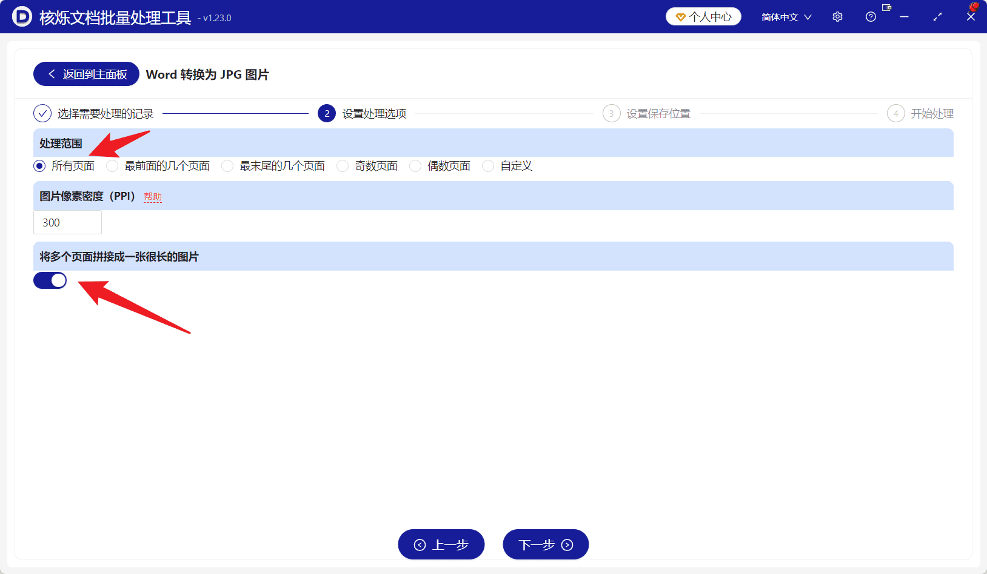Click the Word 转换为 JPG 图片 title
This screenshot has width=987, height=574.
coord(207,74)
